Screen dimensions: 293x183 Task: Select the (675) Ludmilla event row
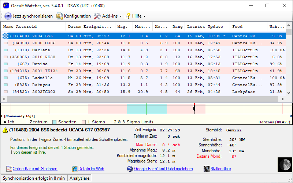[144, 78]
